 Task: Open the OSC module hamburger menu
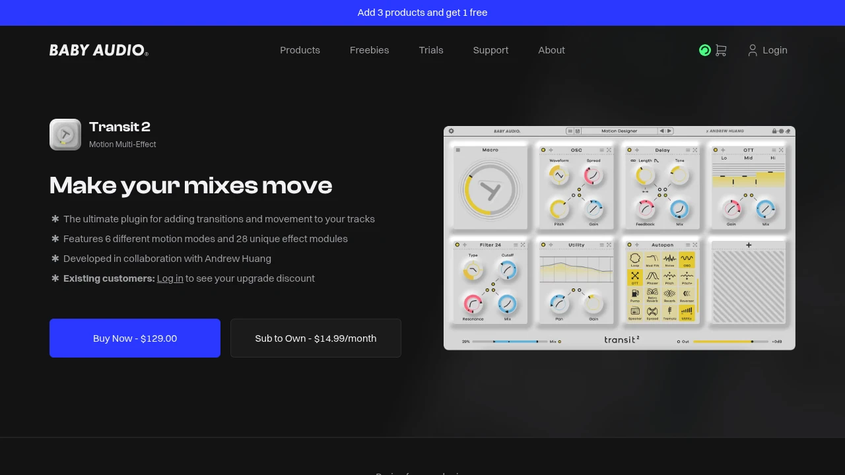(x=602, y=150)
